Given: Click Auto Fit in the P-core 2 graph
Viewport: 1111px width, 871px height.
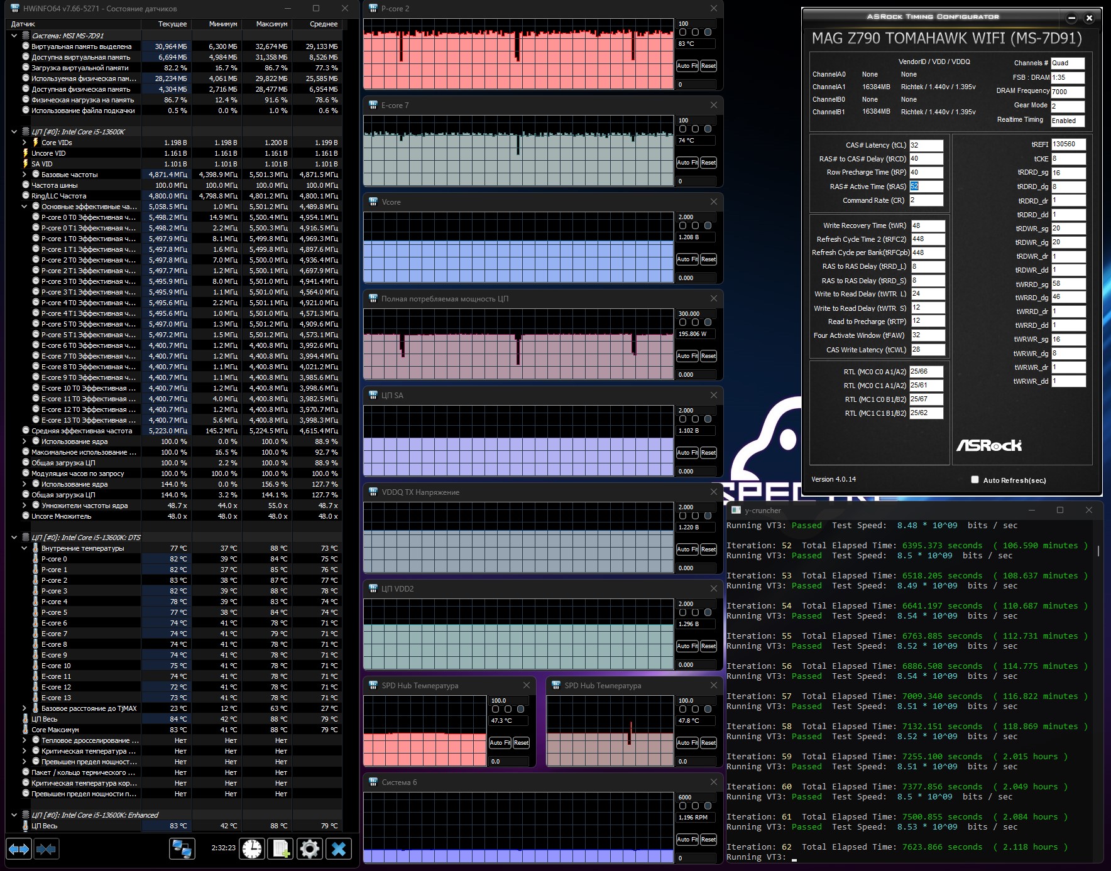Looking at the screenshot, I should coord(687,66).
